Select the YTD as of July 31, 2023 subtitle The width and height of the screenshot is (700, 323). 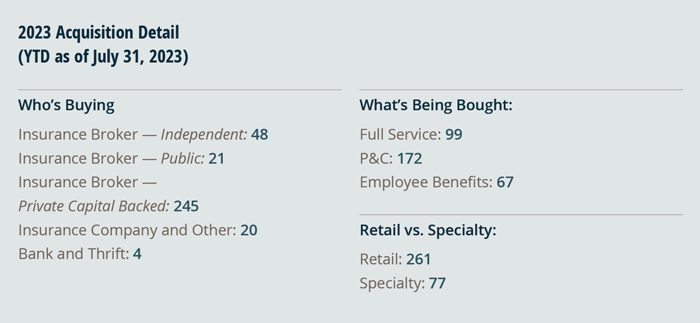click(103, 57)
